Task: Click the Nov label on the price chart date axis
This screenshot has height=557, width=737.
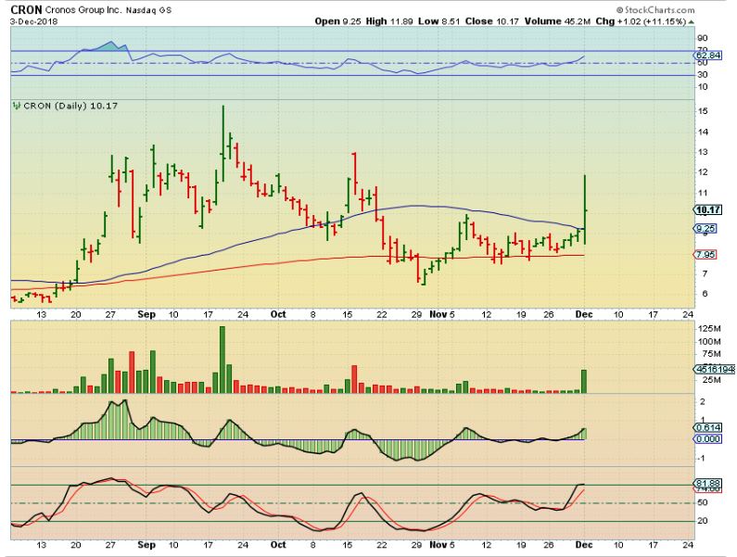Action: [438, 314]
